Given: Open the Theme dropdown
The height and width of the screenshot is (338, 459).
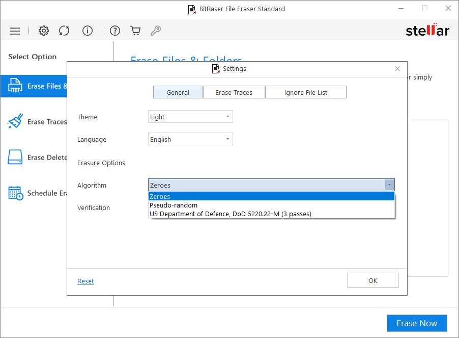Looking at the screenshot, I should click(x=190, y=117).
